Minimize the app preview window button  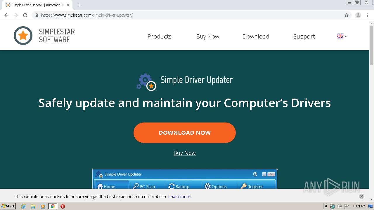coord(264,174)
